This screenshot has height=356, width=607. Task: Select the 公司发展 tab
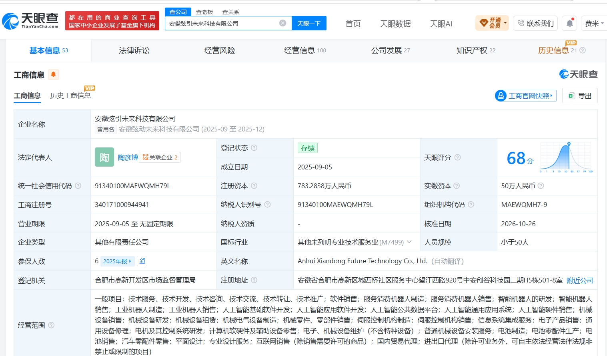(391, 50)
